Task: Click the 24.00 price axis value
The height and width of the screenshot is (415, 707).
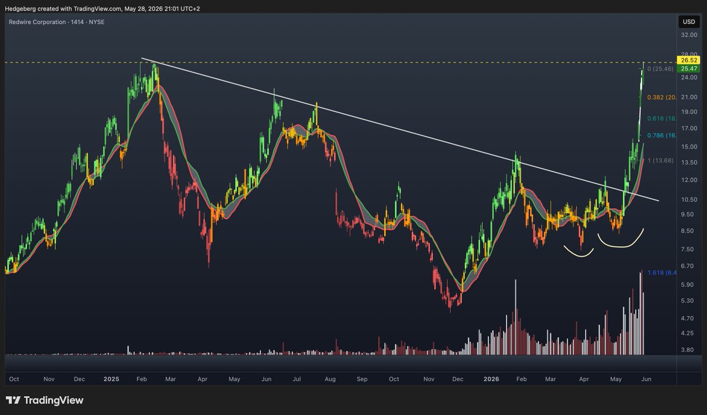Action: 689,78
